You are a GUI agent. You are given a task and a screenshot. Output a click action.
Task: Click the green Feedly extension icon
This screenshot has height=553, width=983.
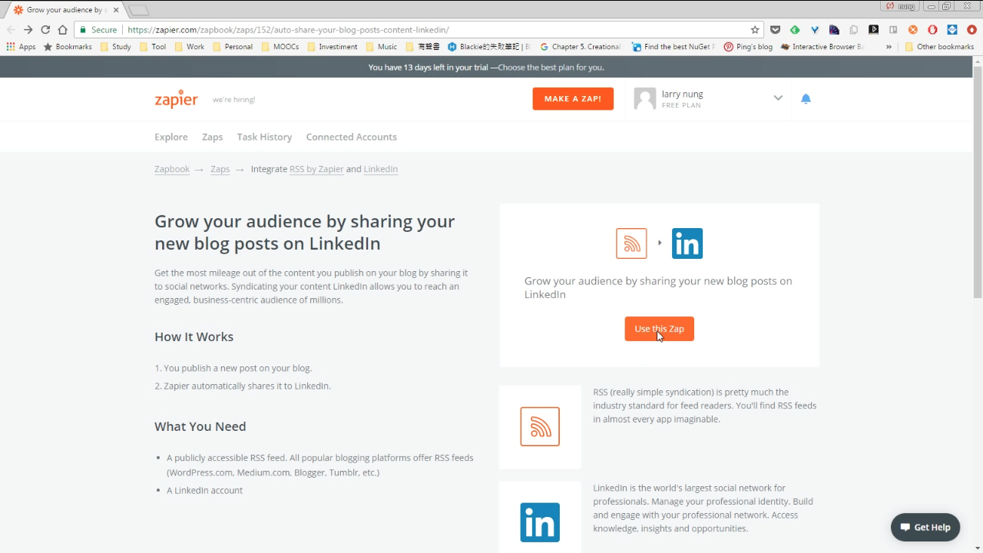click(x=795, y=30)
